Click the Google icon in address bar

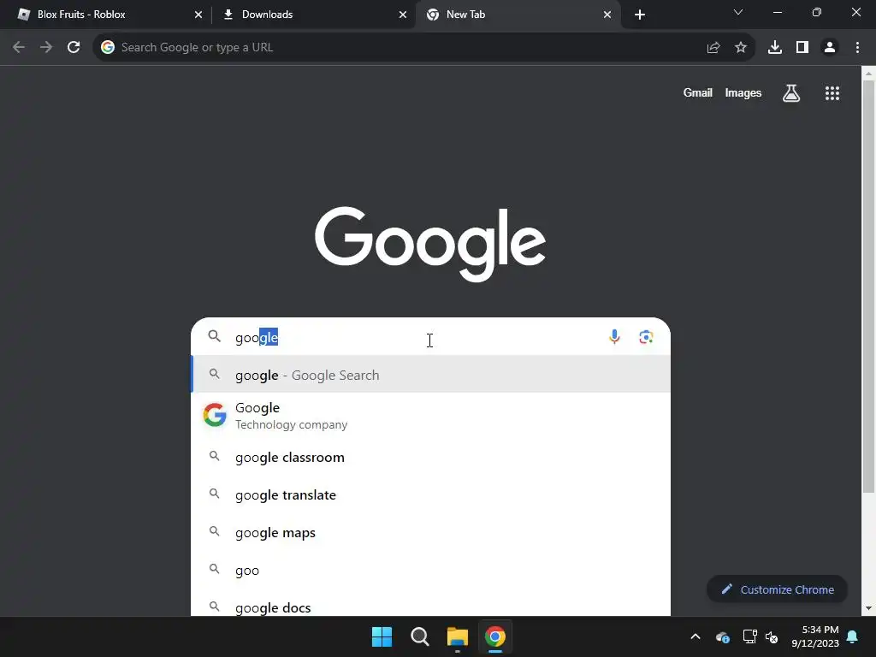(108, 48)
